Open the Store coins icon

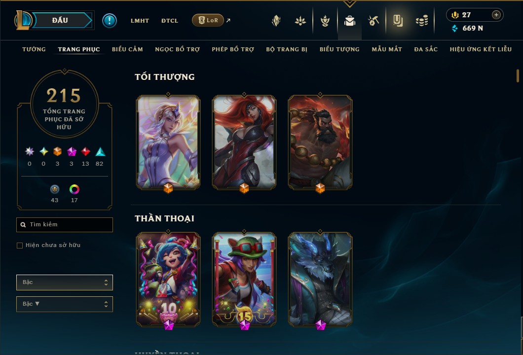click(x=422, y=21)
